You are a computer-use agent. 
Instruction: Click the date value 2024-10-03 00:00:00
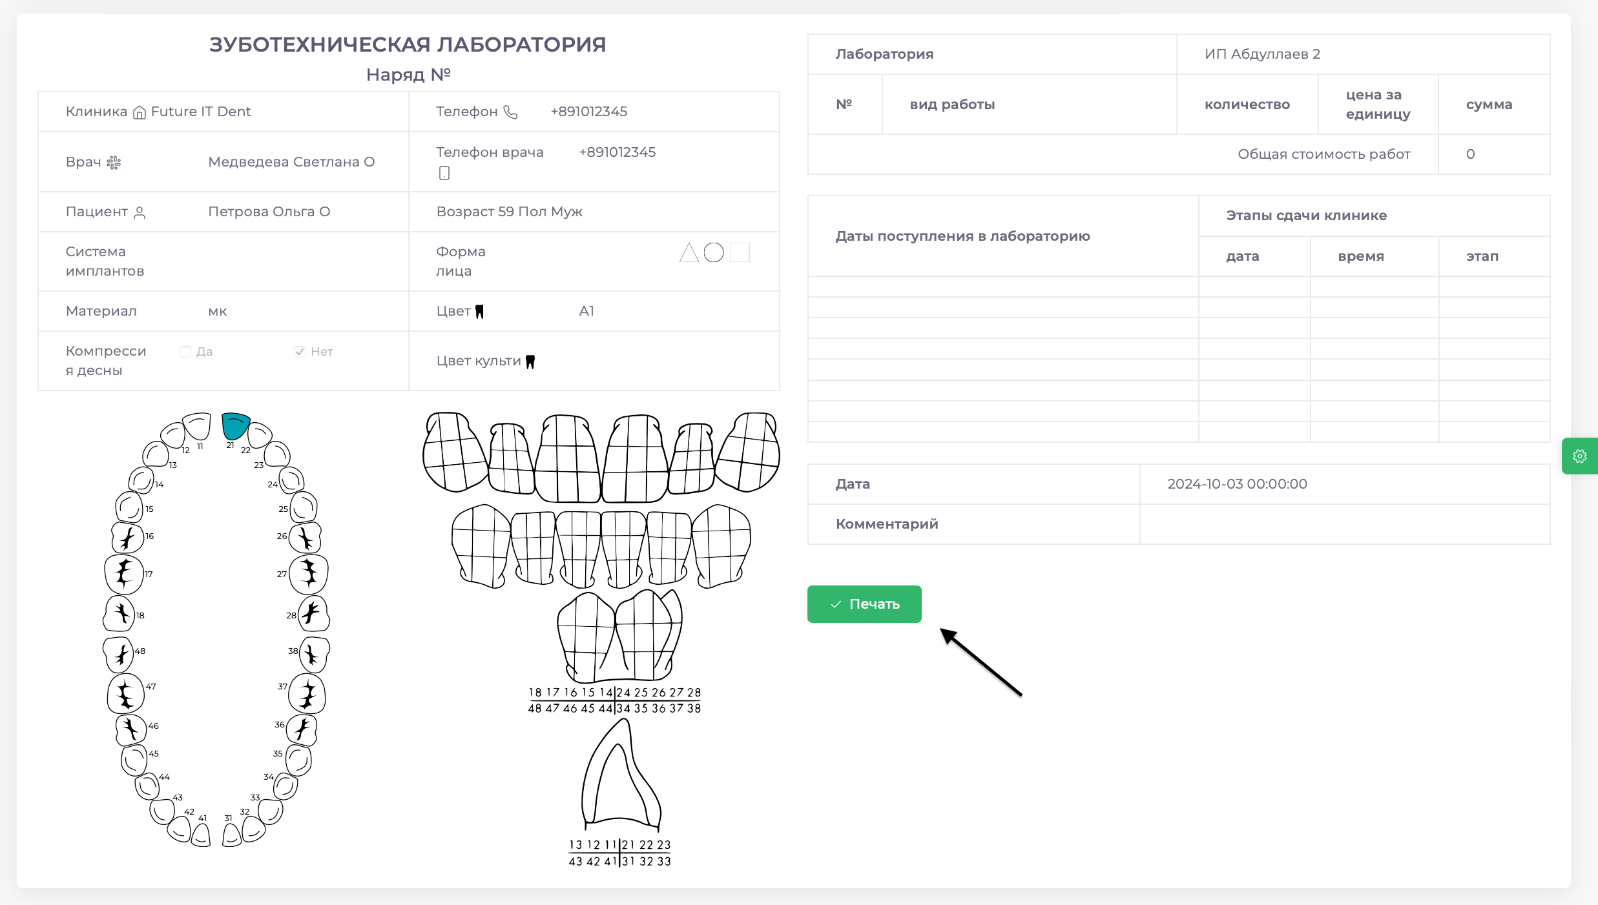tap(1237, 484)
